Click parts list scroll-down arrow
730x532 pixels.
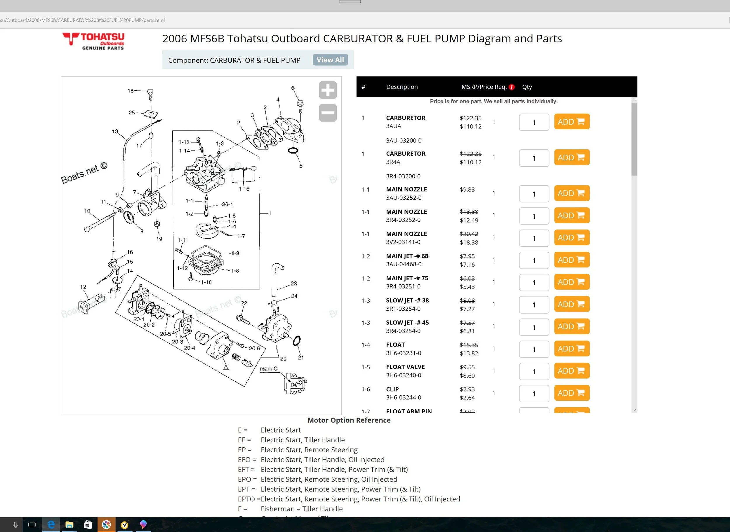pos(634,410)
